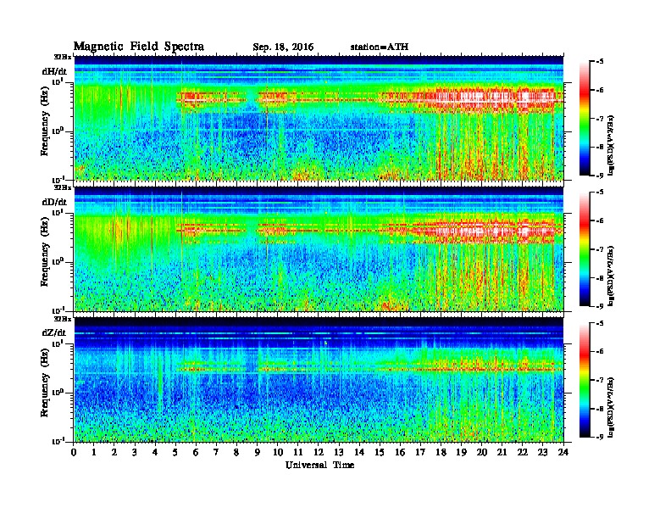Click hour tick label 15 on the time axis
671x519 pixels.
[x=380, y=452]
